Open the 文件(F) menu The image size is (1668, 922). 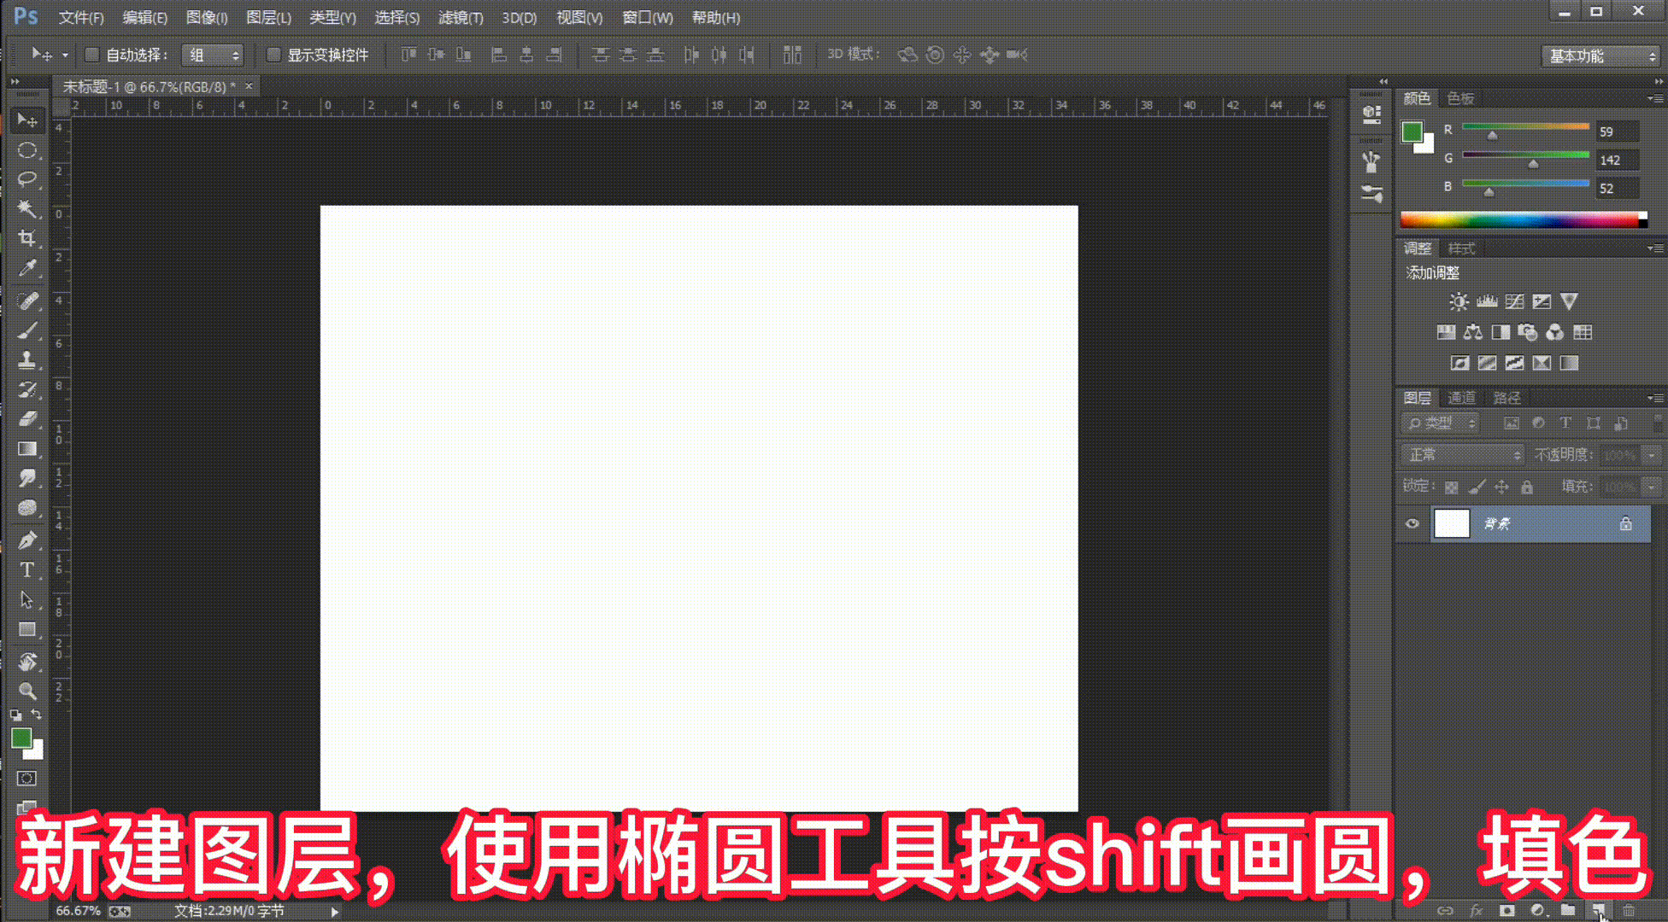tap(81, 18)
